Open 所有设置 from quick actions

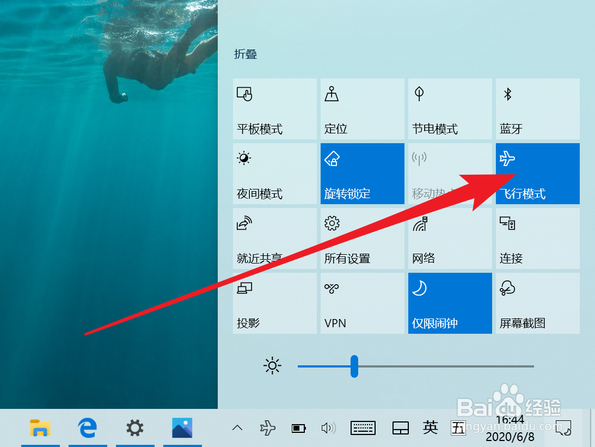click(x=362, y=238)
